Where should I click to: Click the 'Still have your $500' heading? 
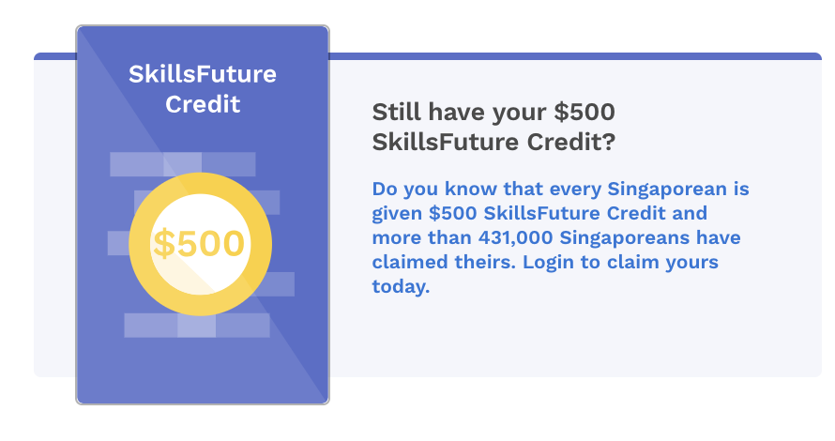(x=493, y=113)
